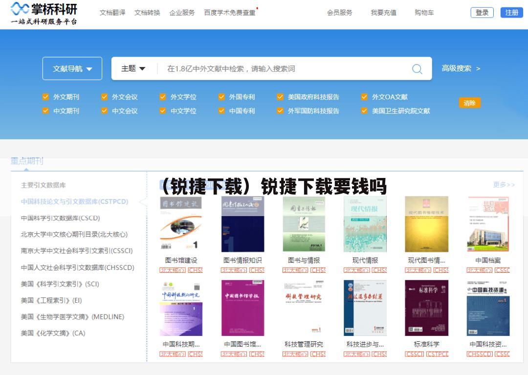The width and height of the screenshot is (528, 375).
Task: Open the 文献导航 dropdown
Action: pos(72,68)
